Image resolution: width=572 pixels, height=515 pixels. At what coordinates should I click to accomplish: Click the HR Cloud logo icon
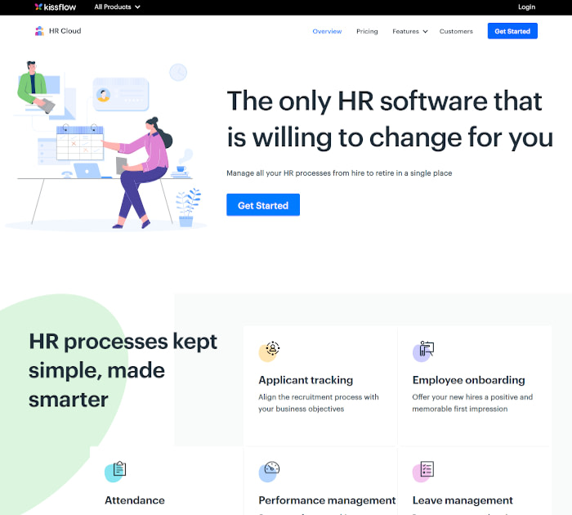39,31
